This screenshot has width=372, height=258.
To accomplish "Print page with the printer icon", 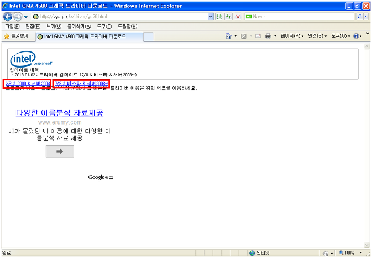I will point(268,36).
